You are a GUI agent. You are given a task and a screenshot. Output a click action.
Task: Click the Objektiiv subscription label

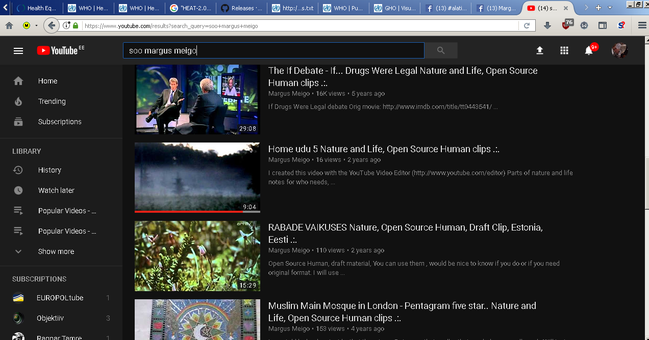coord(50,318)
